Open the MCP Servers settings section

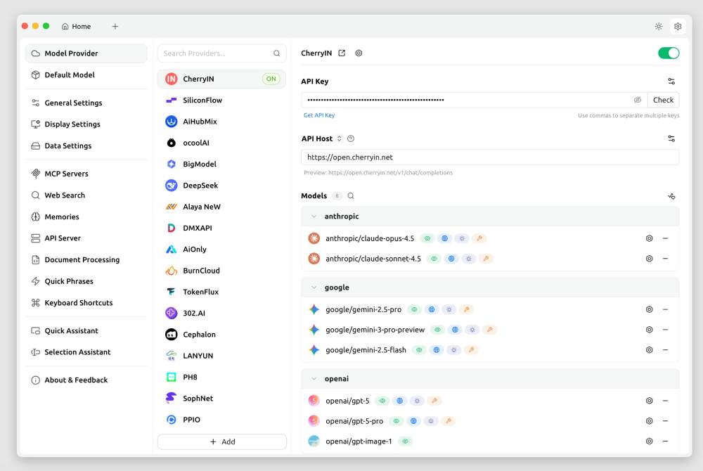click(x=66, y=174)
